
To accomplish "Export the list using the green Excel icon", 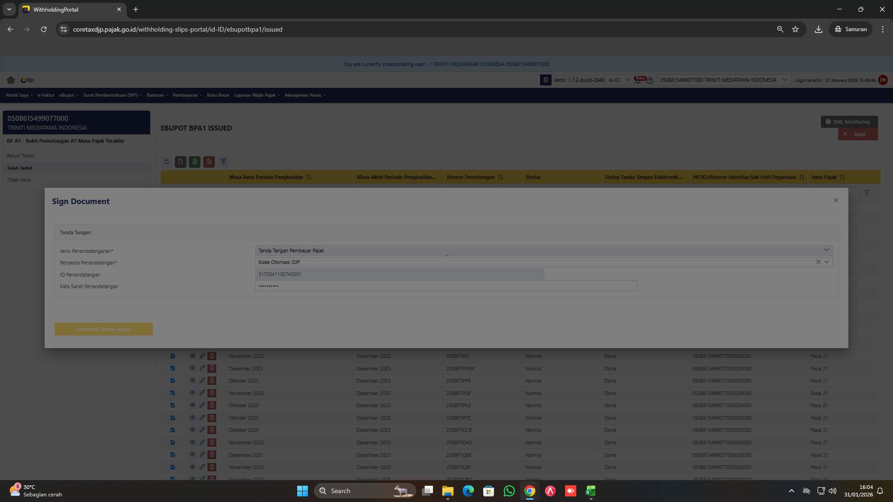I will click(194, 162).
